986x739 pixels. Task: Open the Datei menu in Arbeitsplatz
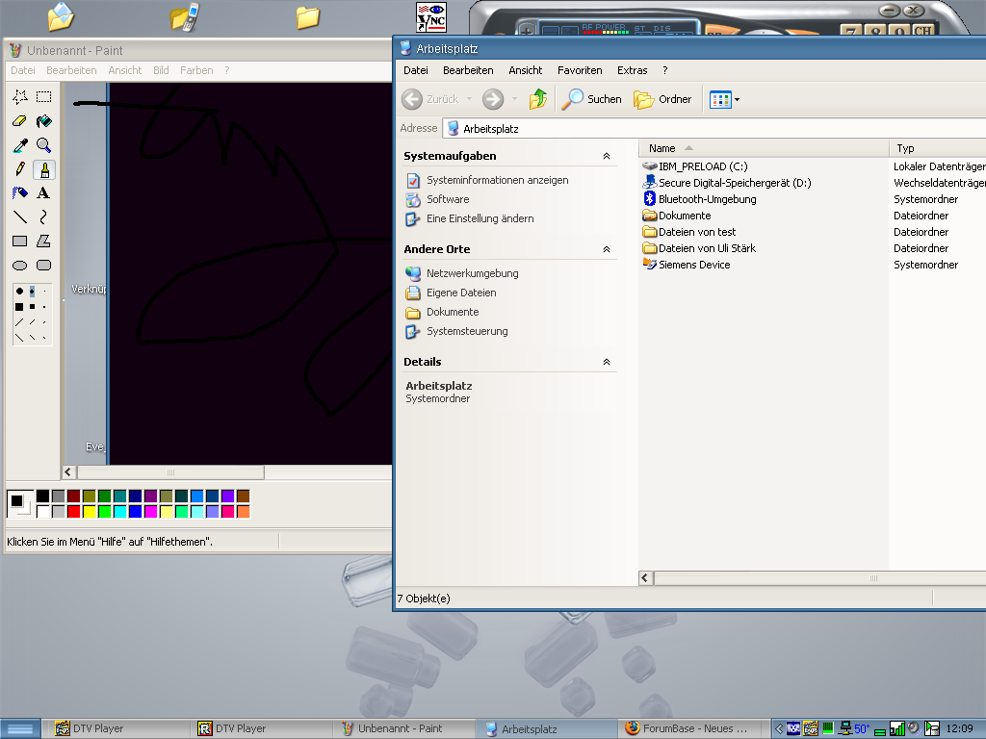[x=416, y=70]
